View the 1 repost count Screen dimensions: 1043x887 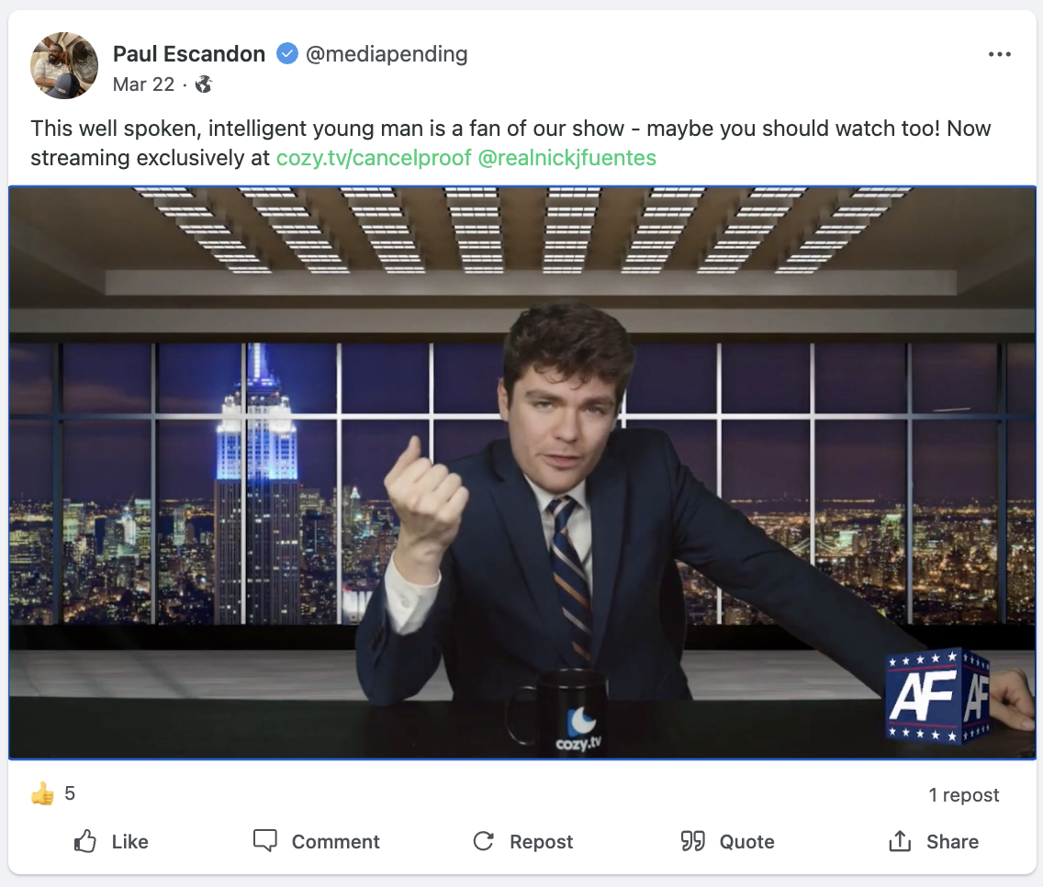[x=964, y=794]
